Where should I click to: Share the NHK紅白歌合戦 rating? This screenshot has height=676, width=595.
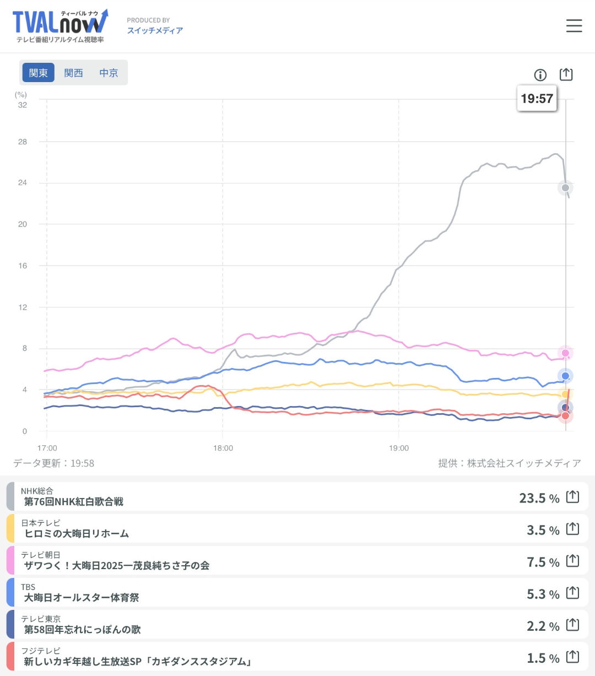click(572, 497)
